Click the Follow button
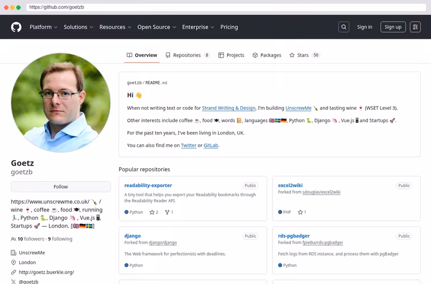This screenshot has height=284, width=431. tap(61, 187)
